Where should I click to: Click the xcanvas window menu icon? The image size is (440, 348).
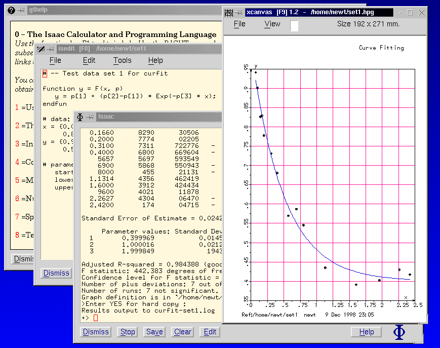click(x=228, y=13)
